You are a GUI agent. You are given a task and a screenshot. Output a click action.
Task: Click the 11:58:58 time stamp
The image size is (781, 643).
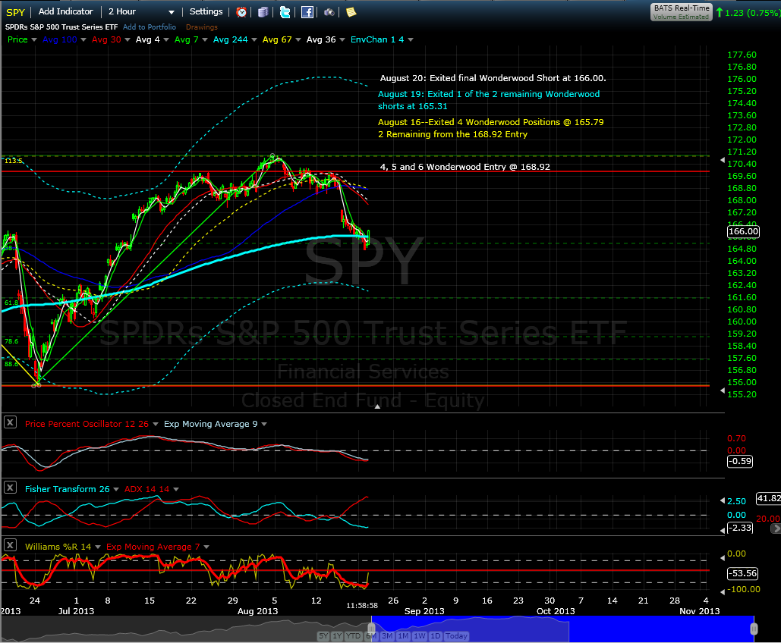pos(362,606)
